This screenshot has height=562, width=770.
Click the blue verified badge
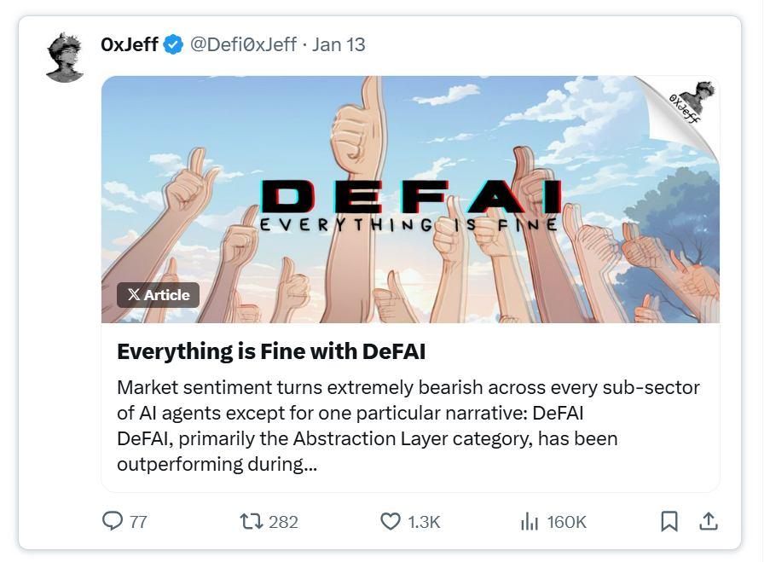click(174, 44)
